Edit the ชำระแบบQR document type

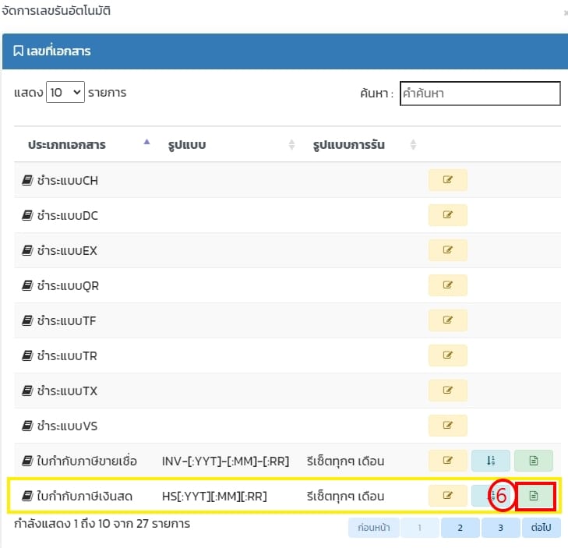[x=447, y=285]
